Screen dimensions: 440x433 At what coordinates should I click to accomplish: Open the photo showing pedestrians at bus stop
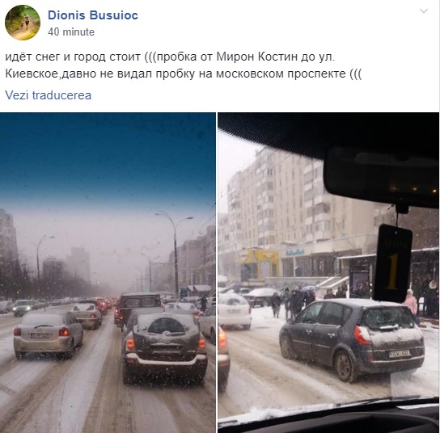[328, 273]
